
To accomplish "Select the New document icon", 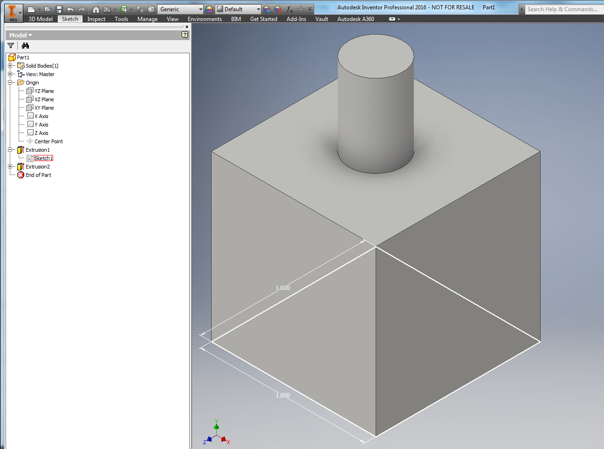I will pos(31,8).
